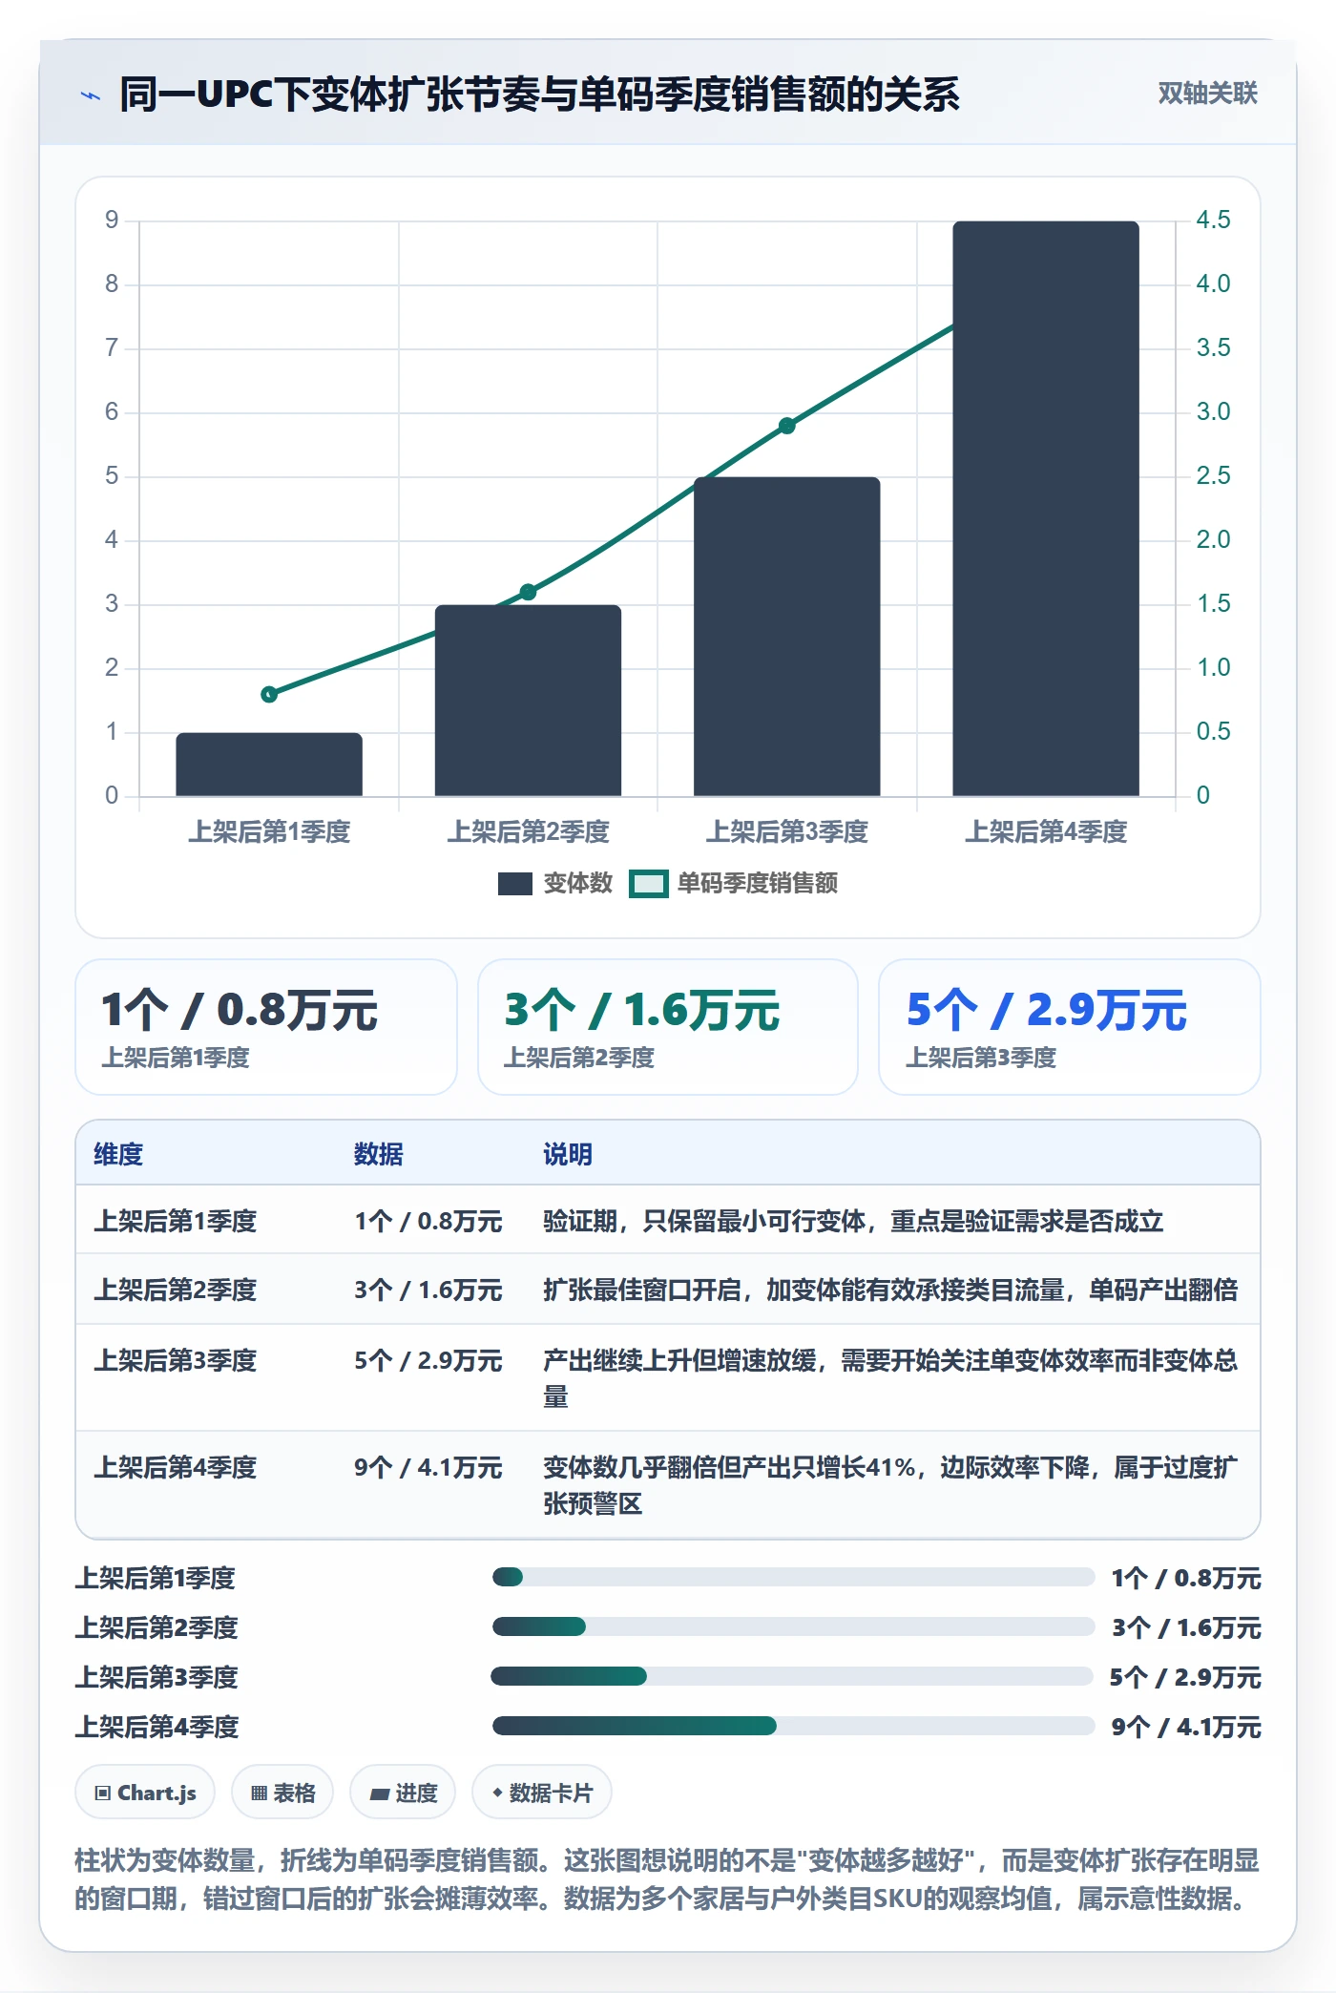Click progress bar for 上架后第2季度
The width and height of the screenshot is (1336, 1993).
click(x=793, y=1626)
